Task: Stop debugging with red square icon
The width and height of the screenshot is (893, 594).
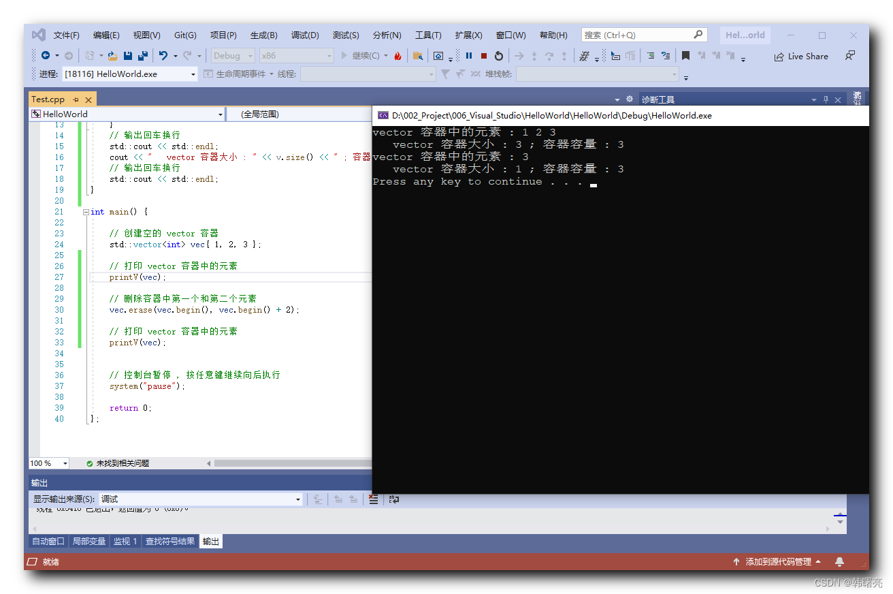Action: click(x=484, y=56)
